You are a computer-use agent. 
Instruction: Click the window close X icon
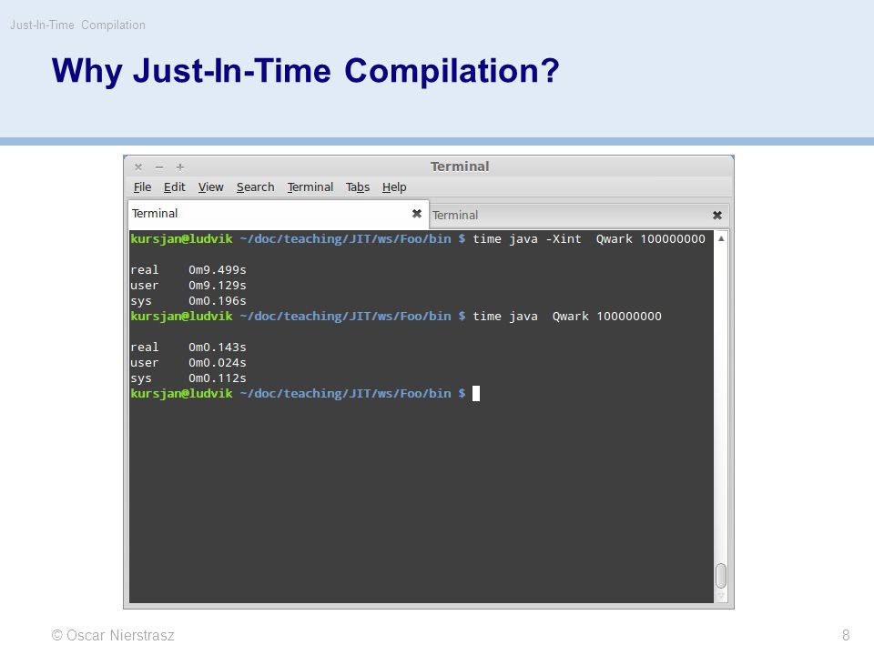[x=138, y=167]
